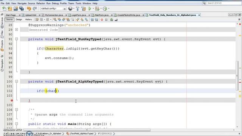Click the horizontal scrollbar thumb of editor
The image size is (242, 136).
click(x=87, y=130)
